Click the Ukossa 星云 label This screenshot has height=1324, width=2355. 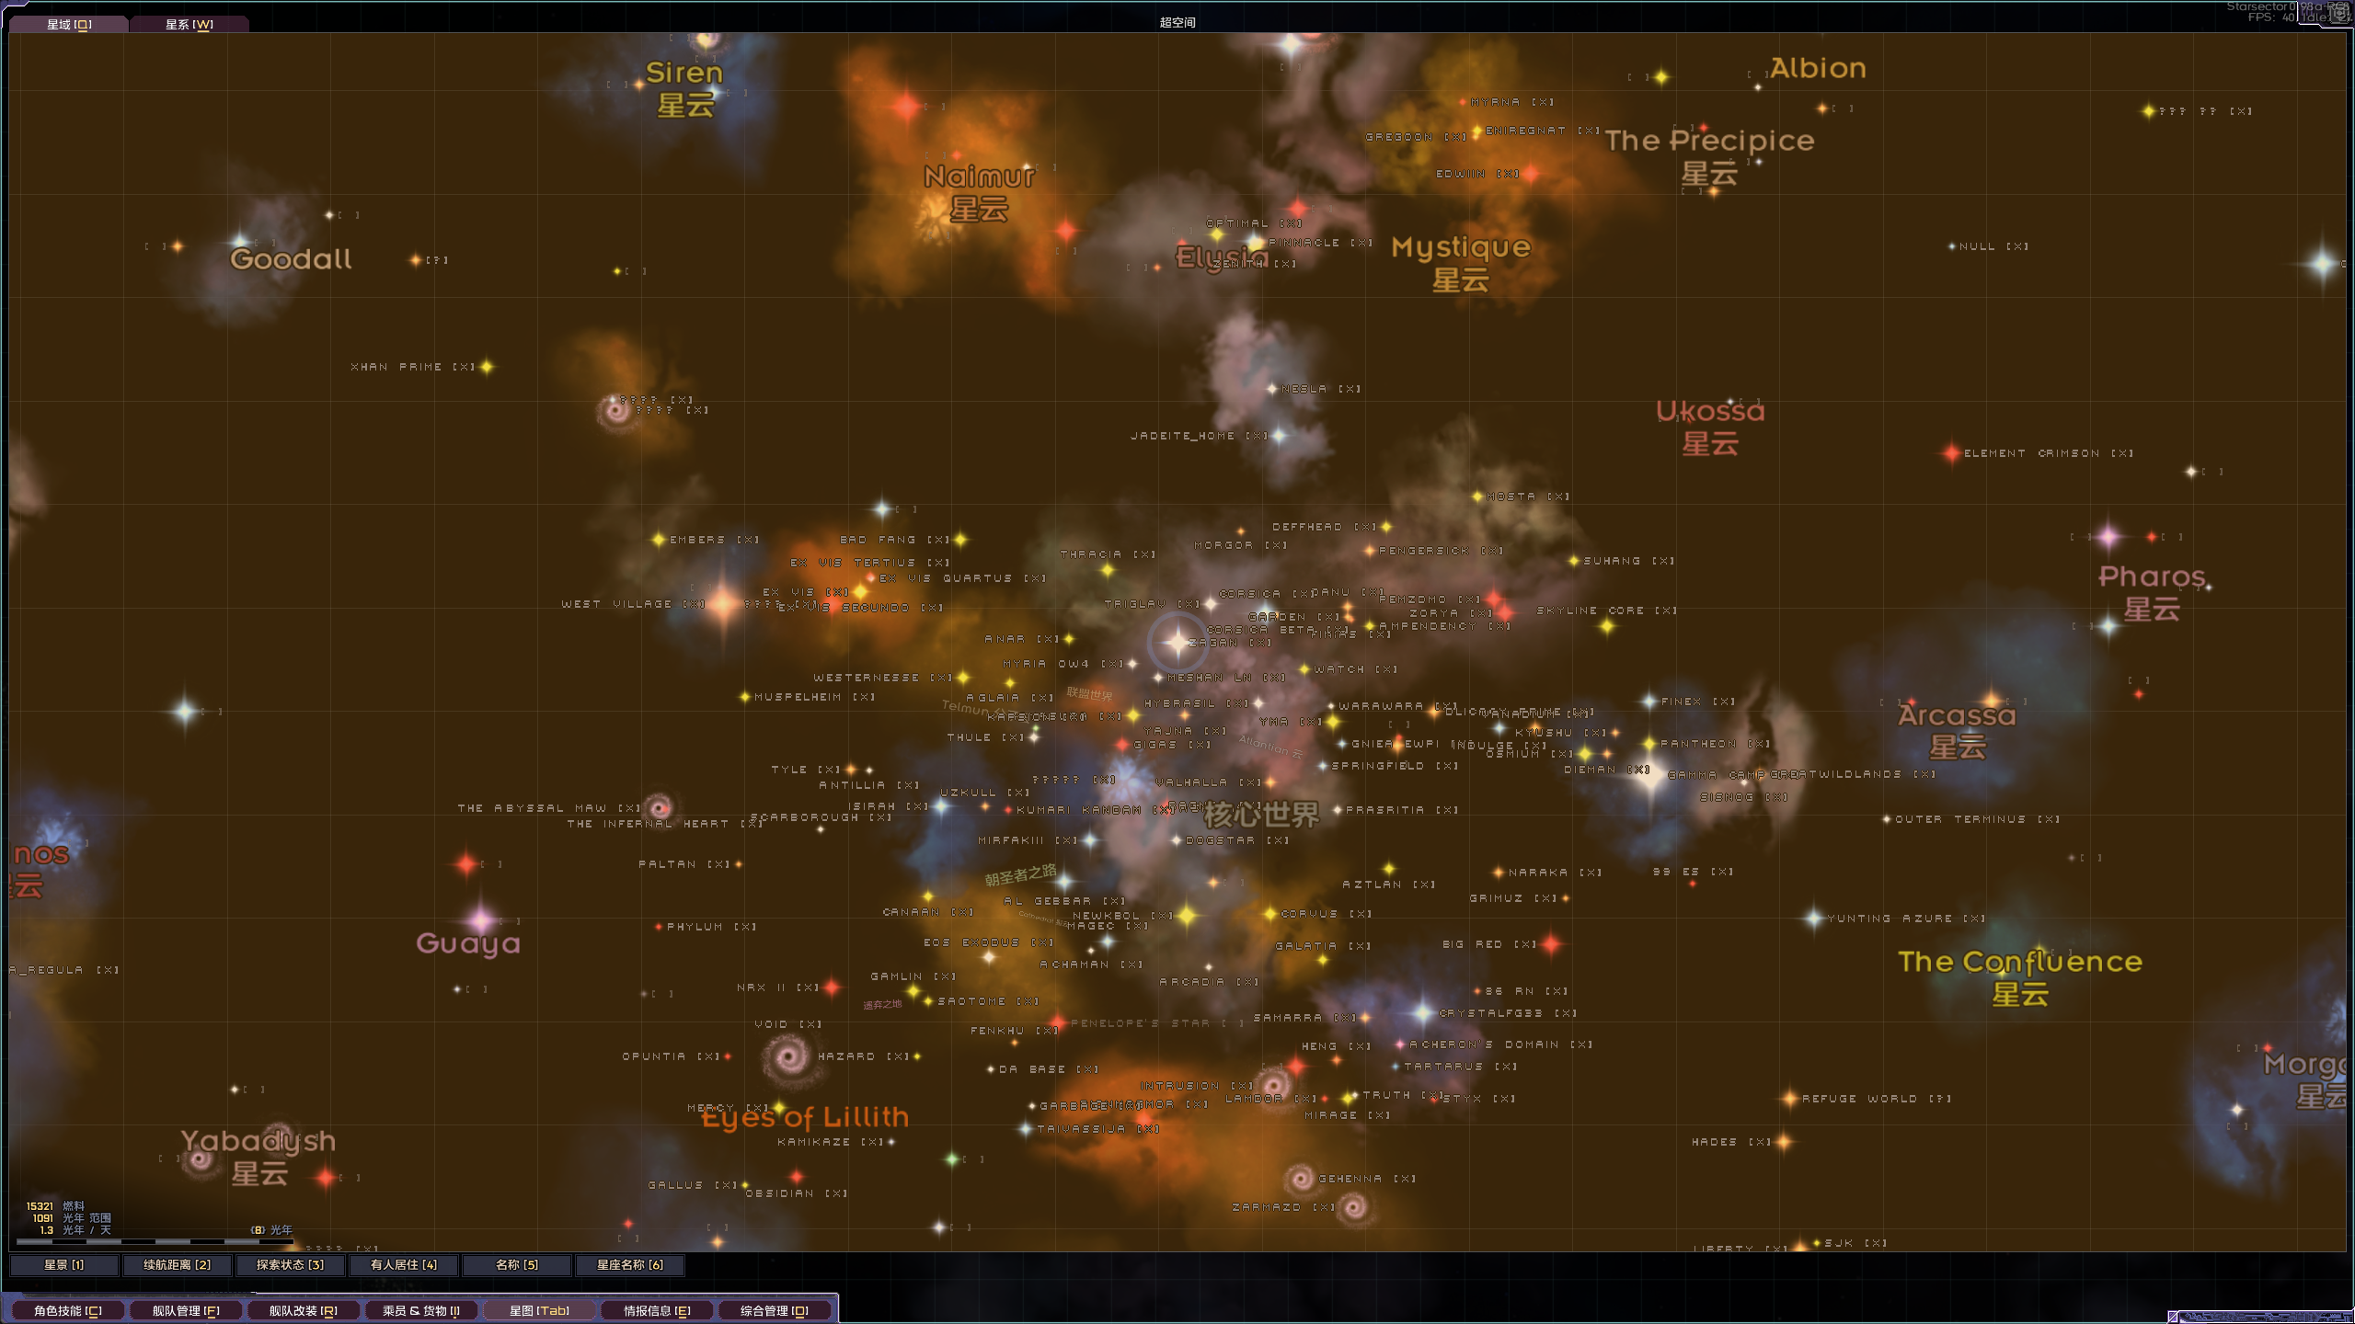[x=1710, y=427]
